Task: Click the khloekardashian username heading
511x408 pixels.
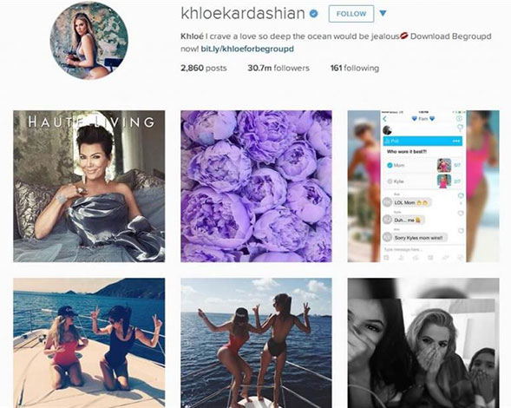Action: 243,13
